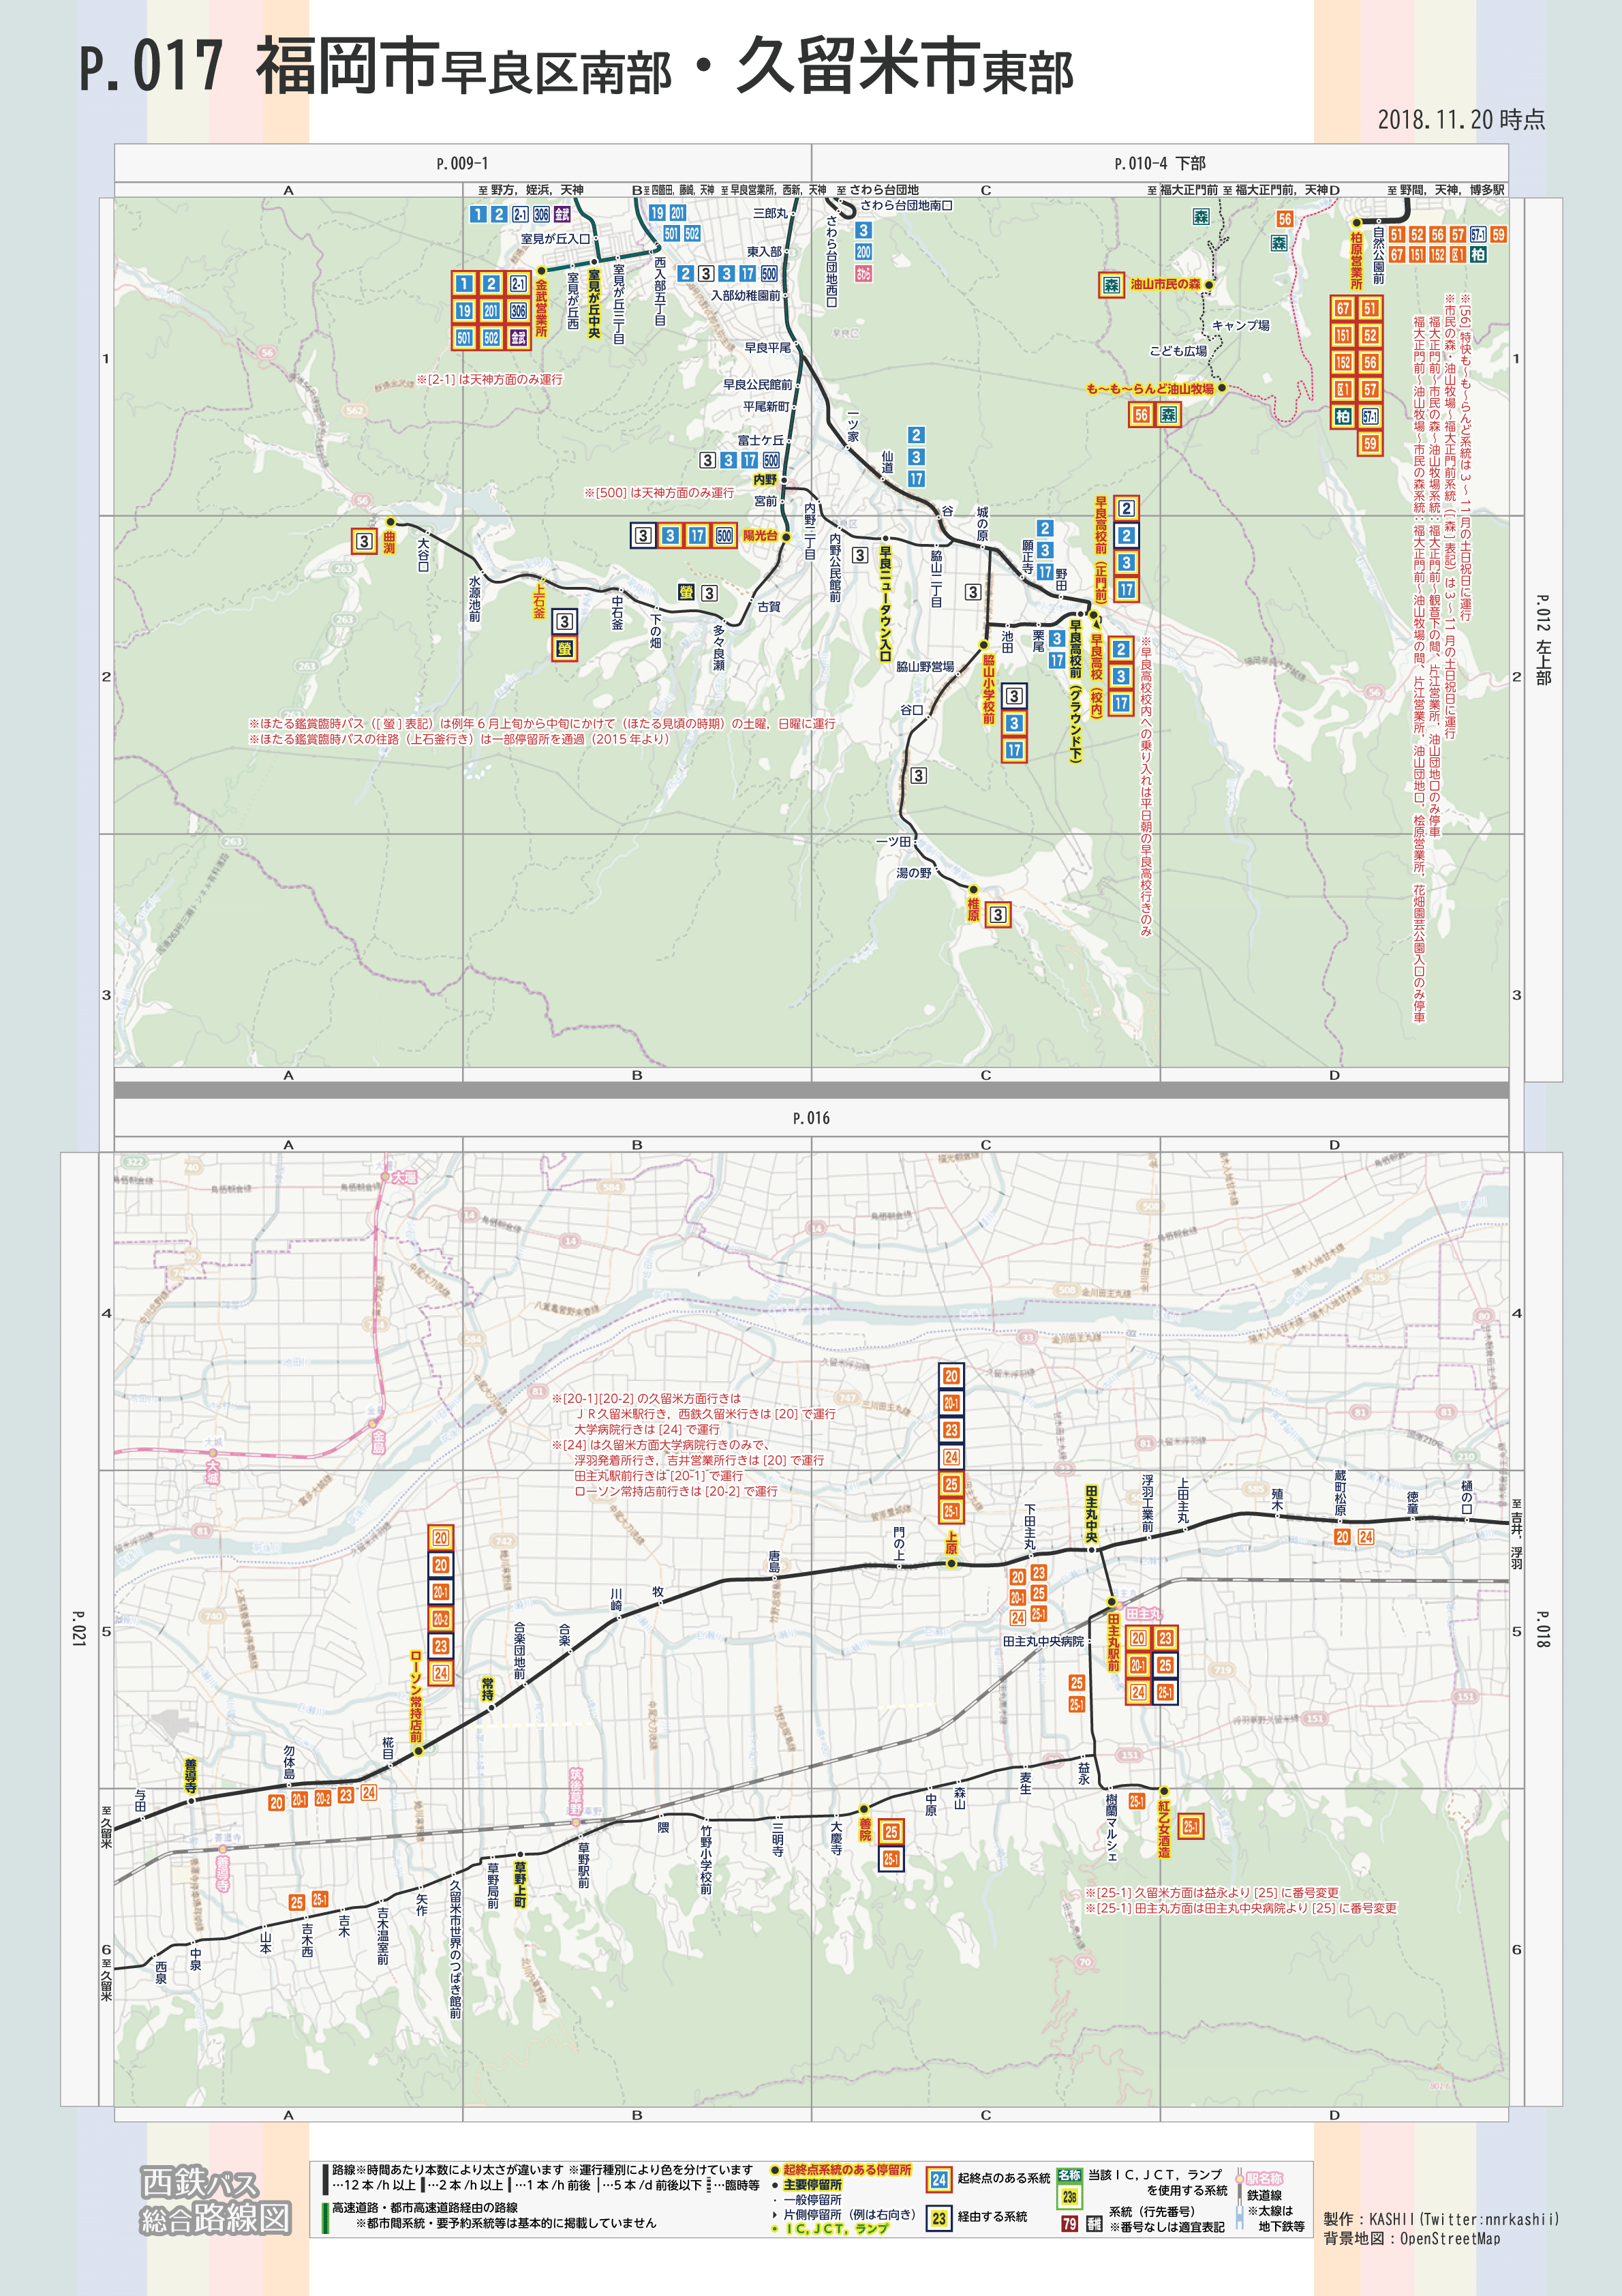Select the pink 駅名称 legend badge

coord(1265,2179)
